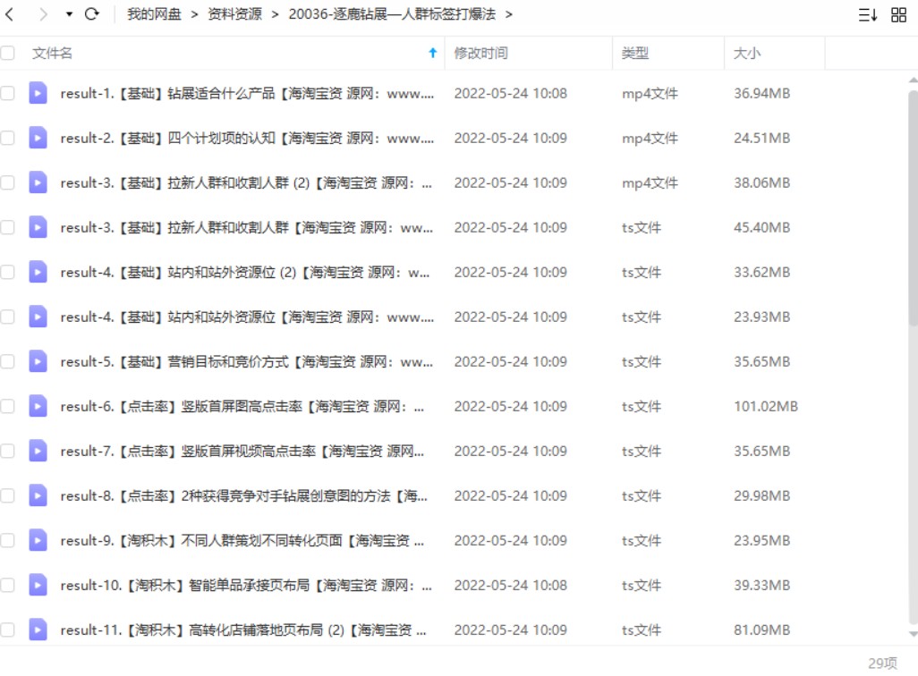Image resolution: width=918 pixels, height=676 pixels.
Task: Click video icon of result-6 file
Action: 38,406
